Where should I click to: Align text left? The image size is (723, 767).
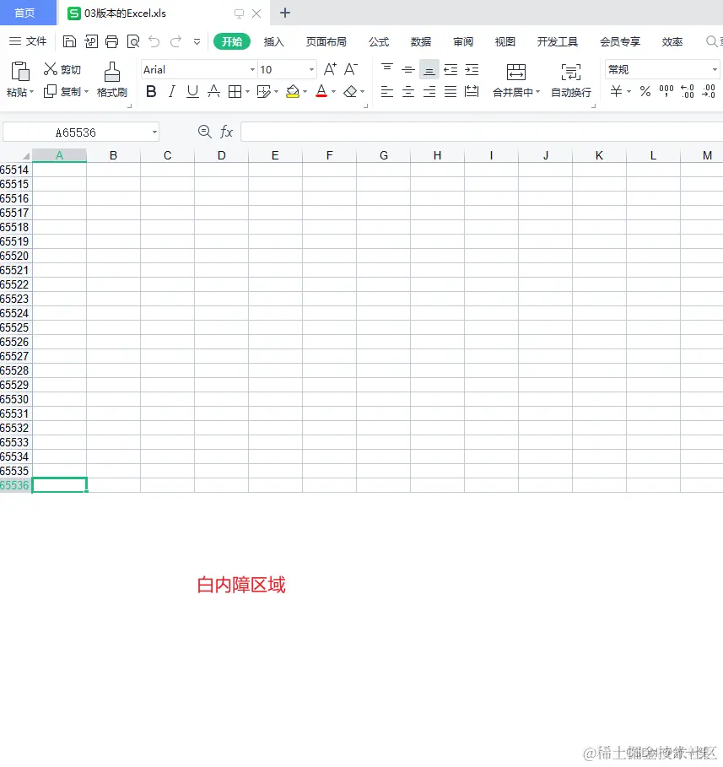(387, 91)
